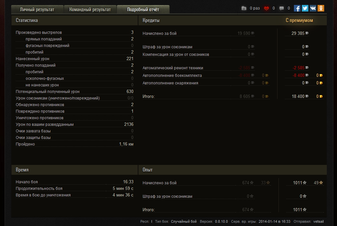Select the Очки защиты базы row
Screen dimensions: 337x226
click(x=75, y=138)
